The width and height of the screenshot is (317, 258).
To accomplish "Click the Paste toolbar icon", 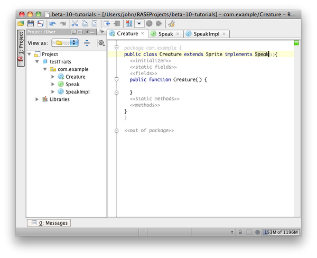I will (x=95, y=24).
